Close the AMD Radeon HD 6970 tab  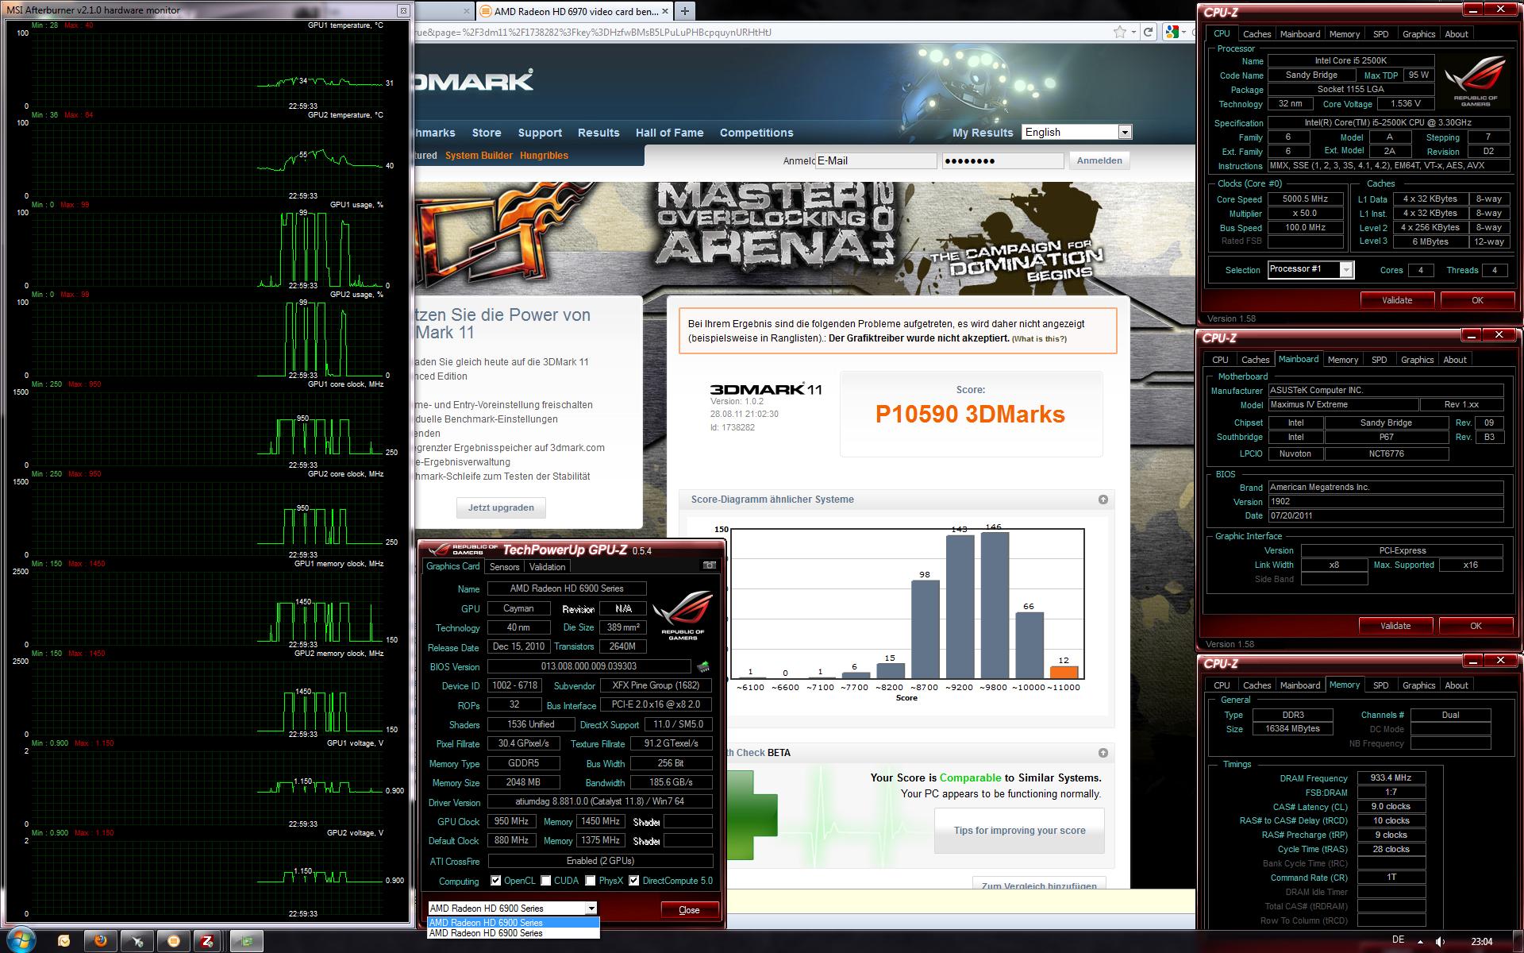click(x=664, y=11)
